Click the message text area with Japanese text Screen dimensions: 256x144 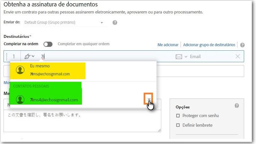pyautogui.click(x=82, y=121)
